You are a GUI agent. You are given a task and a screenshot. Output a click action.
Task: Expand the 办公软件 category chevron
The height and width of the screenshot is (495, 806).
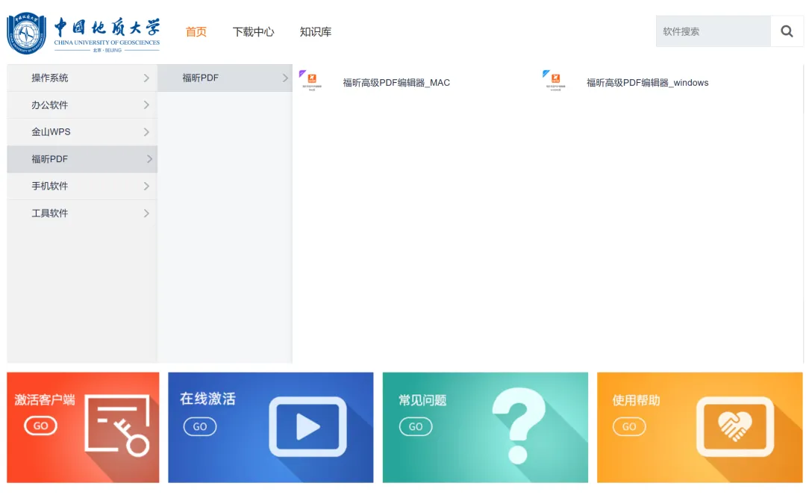[x=146, y=105]
